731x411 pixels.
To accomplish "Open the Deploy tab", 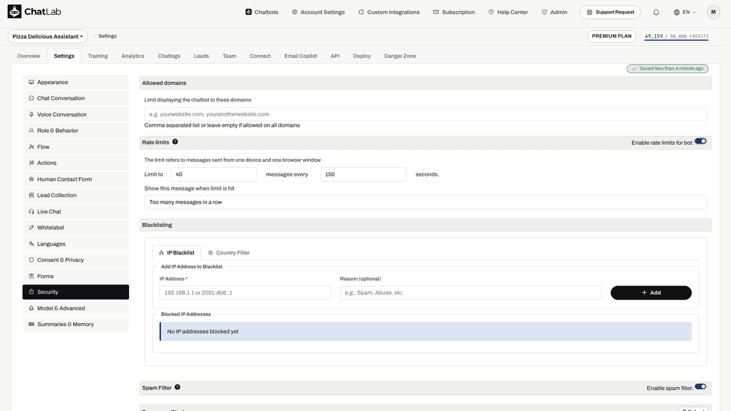I will click(362, 56).
